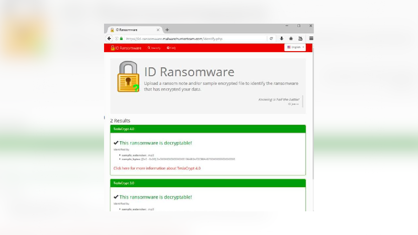Close the ID Ransomware tab
Screen dimensions: 418x235
click(158, 30)
